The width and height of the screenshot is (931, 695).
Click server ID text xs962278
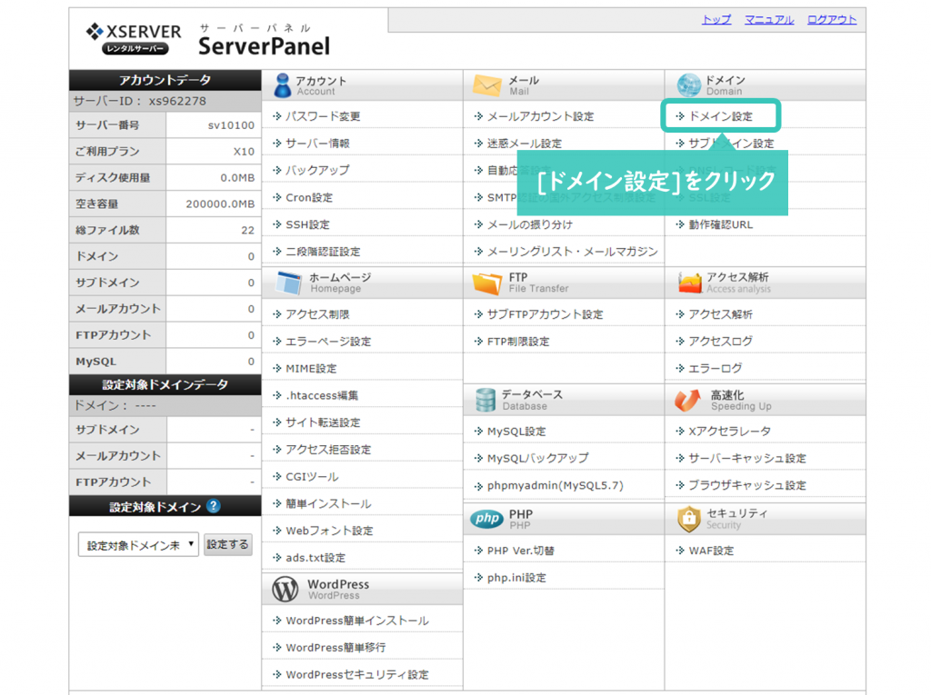[177, 101]
